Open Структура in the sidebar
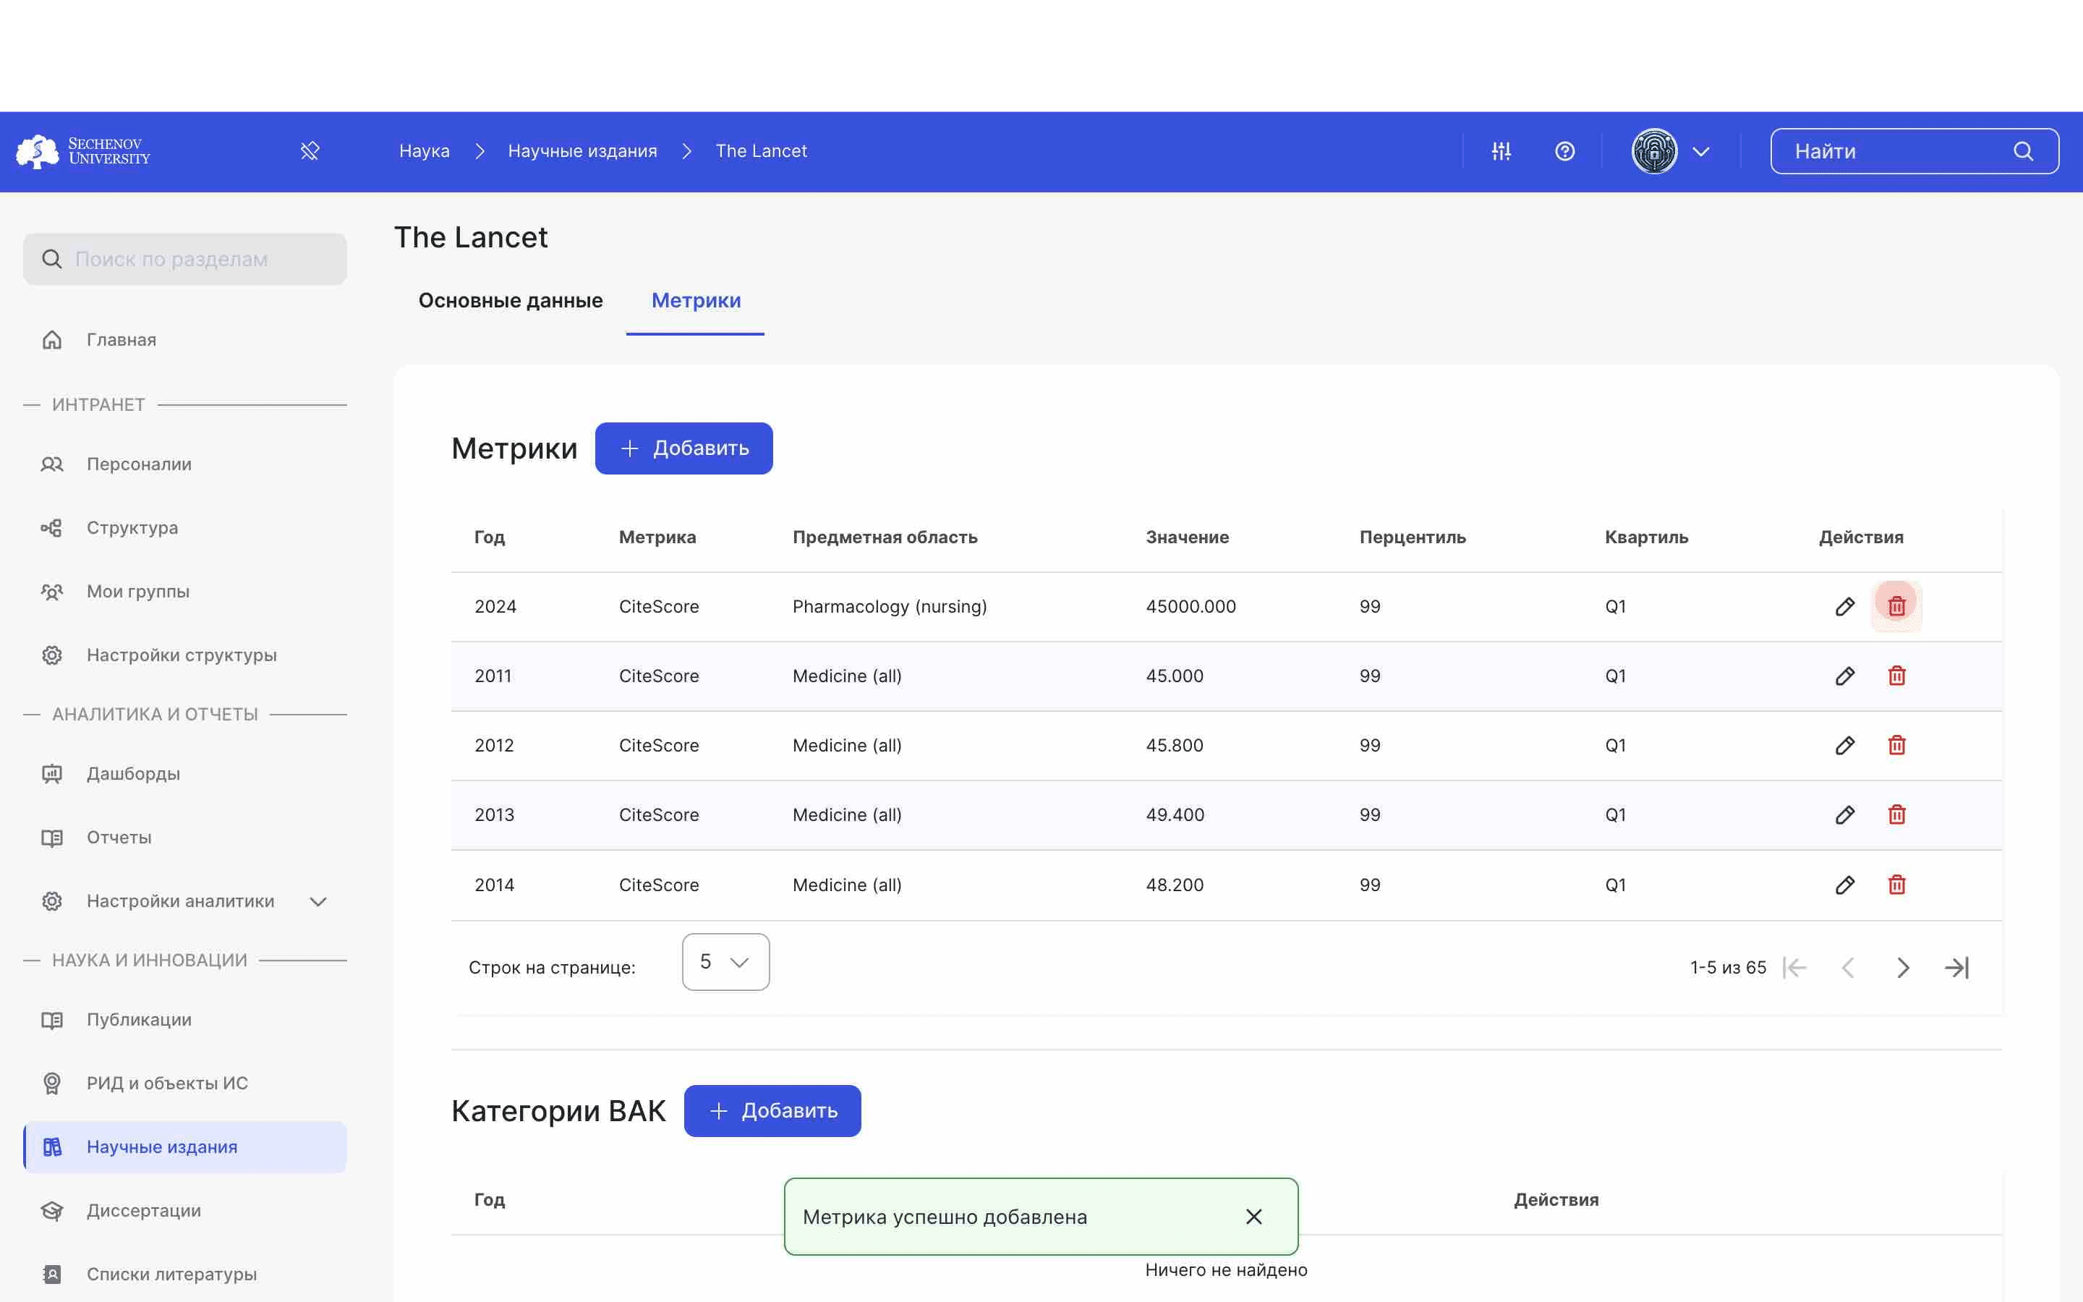The width and height of the screenshot is (2083, 1302). tap(185, 528)
